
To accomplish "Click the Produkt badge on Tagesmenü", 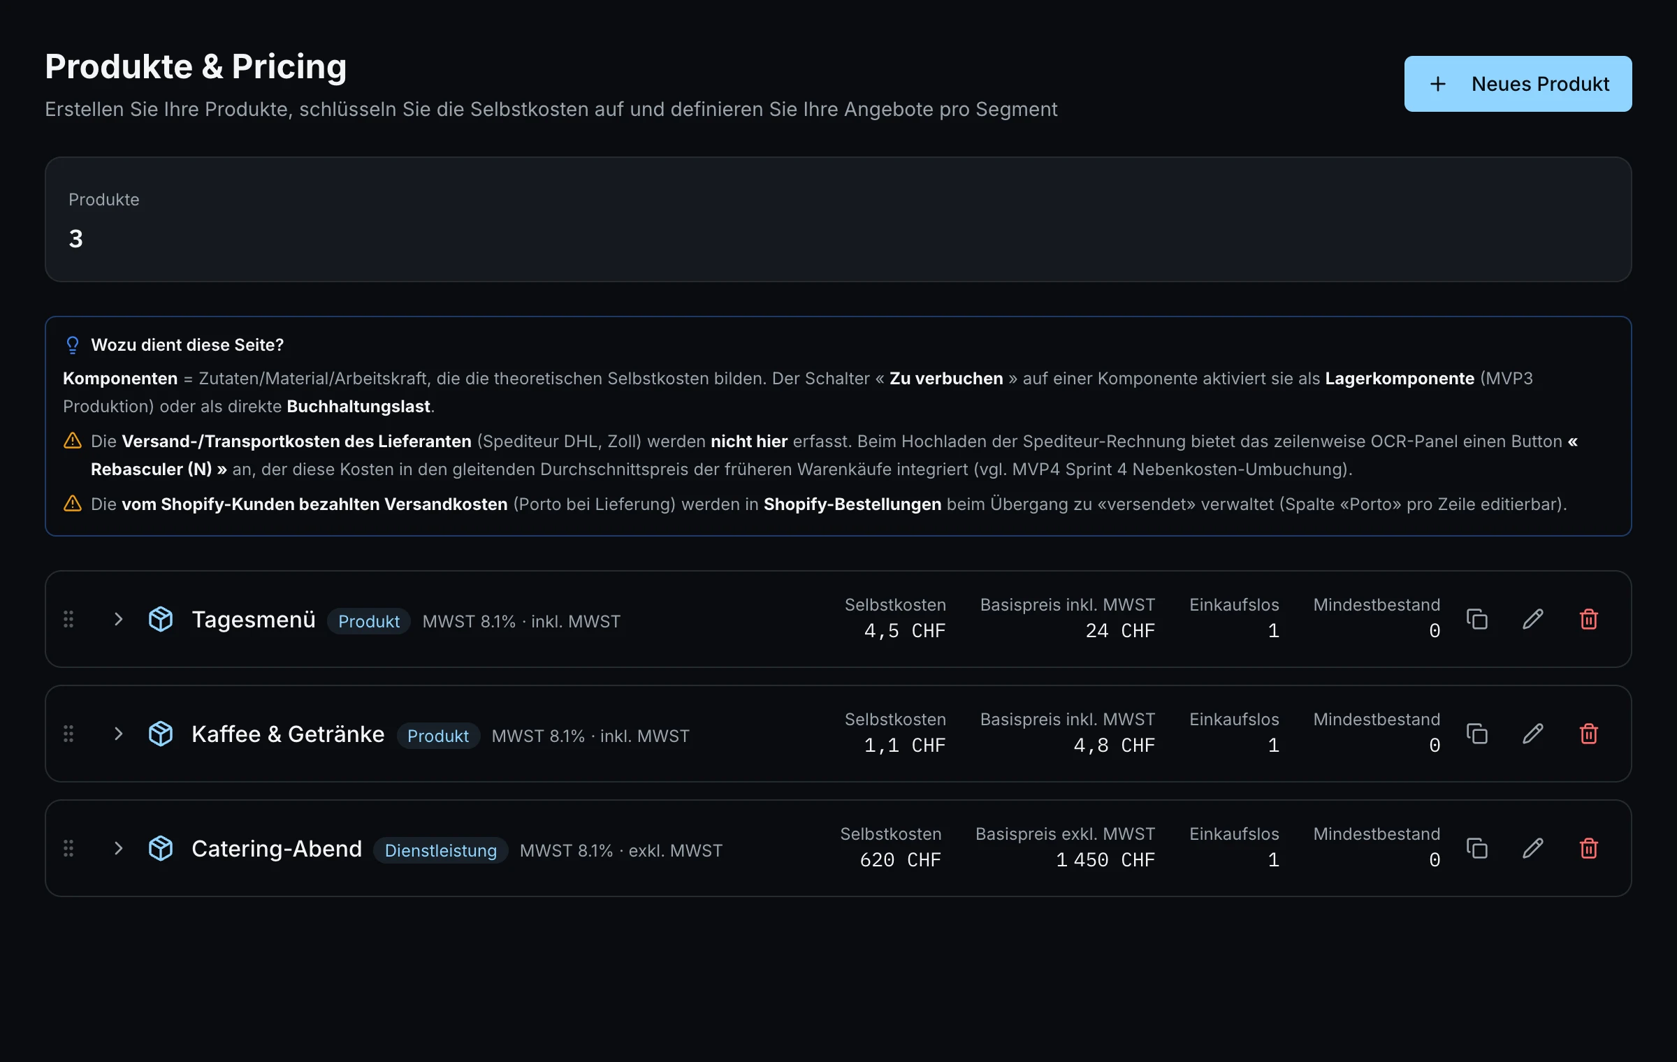I will coord(369,621).
